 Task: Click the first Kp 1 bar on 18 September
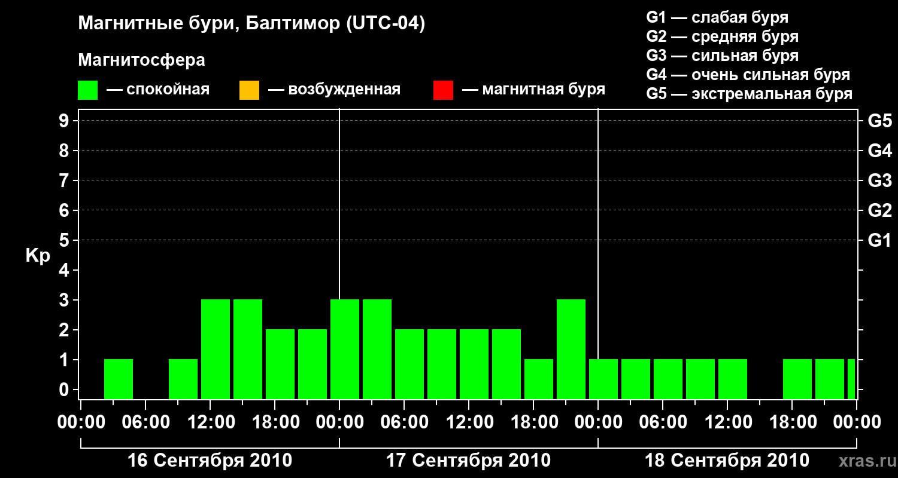pyautogui.click(x=603, y=379)
